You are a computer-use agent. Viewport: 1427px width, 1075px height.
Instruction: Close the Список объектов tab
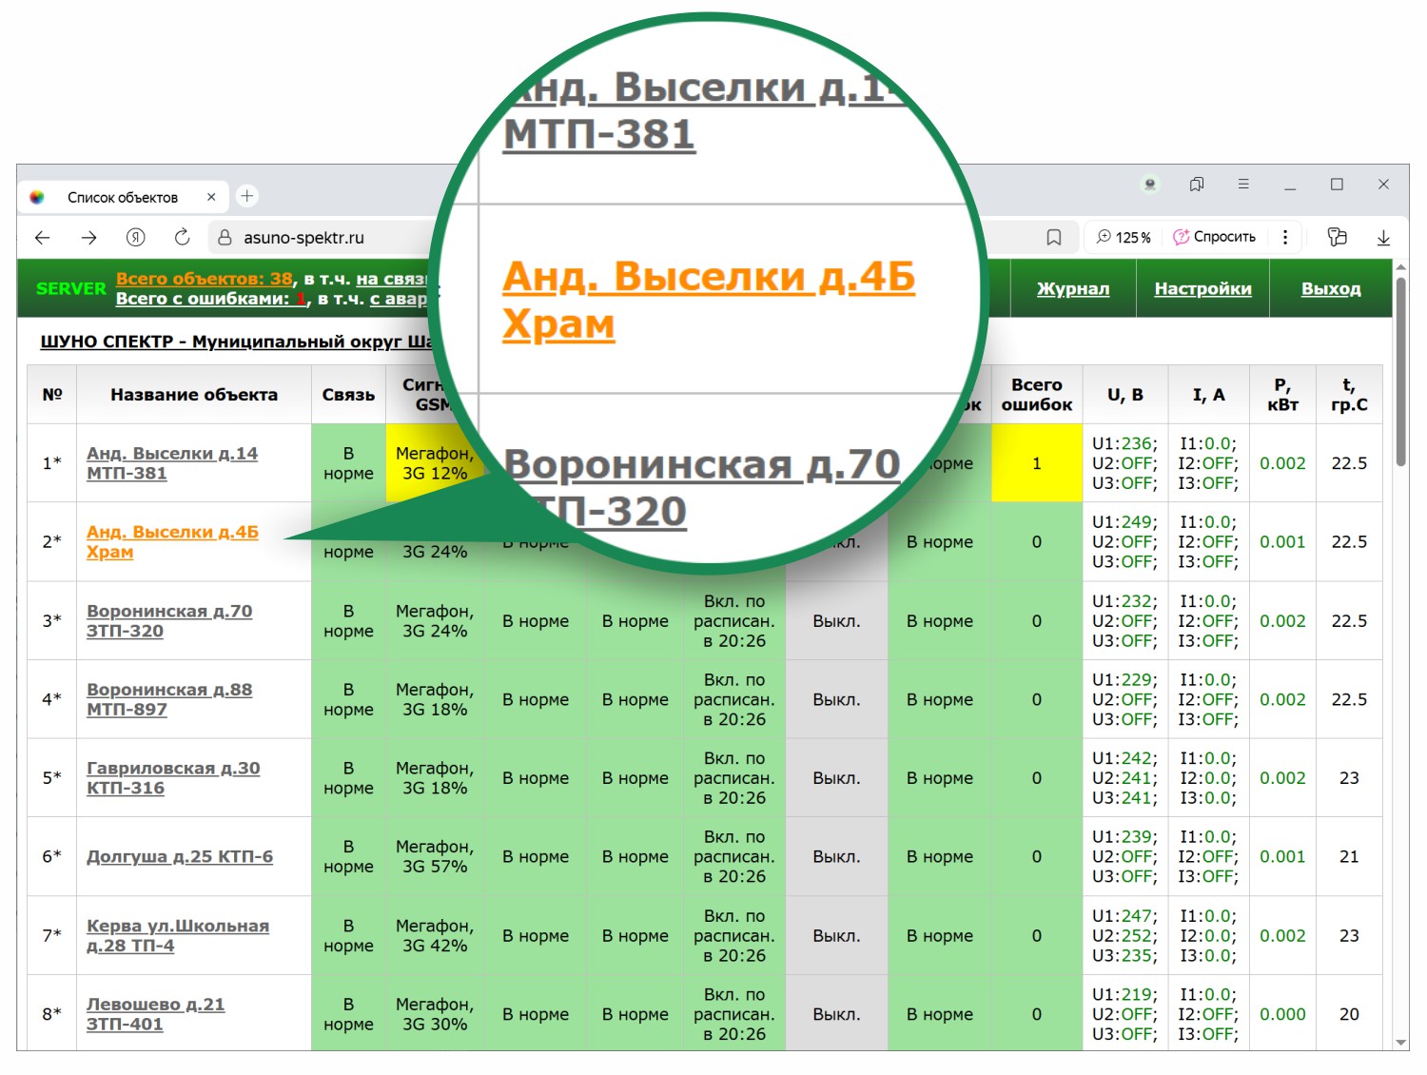pos(211,197)
